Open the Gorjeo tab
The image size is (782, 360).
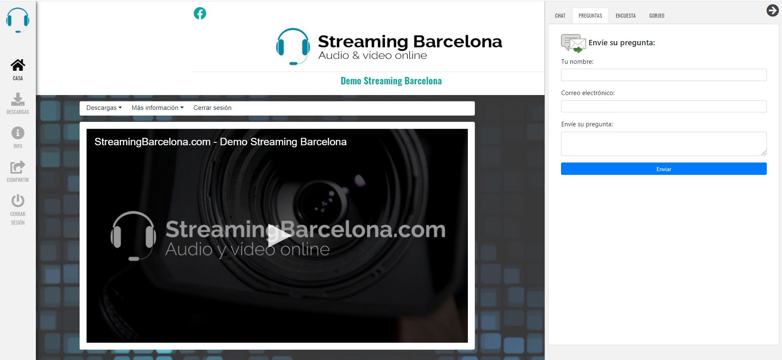[657, 16]
